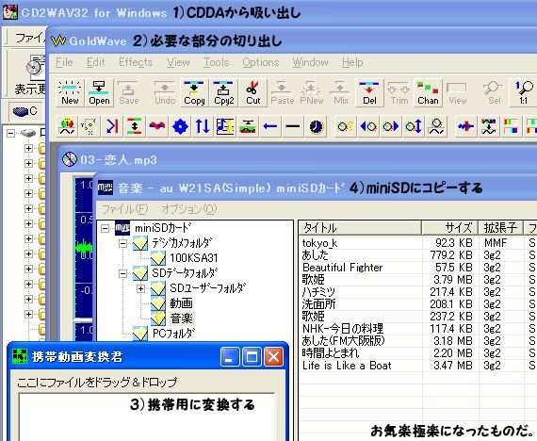537x441 pixels.
Task: Click the black dash silence effect icon
Action: [x=293, y=127]
